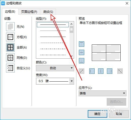Image resolution: width=131 pixels, height=120 pixels.
Task: Toggle the inside horizontal border button
Action: pos(81,52)
